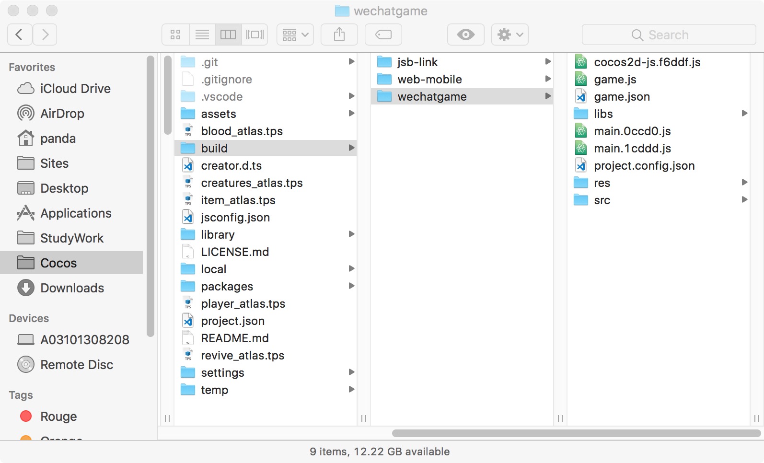Click the Search field

coord(669,35)
